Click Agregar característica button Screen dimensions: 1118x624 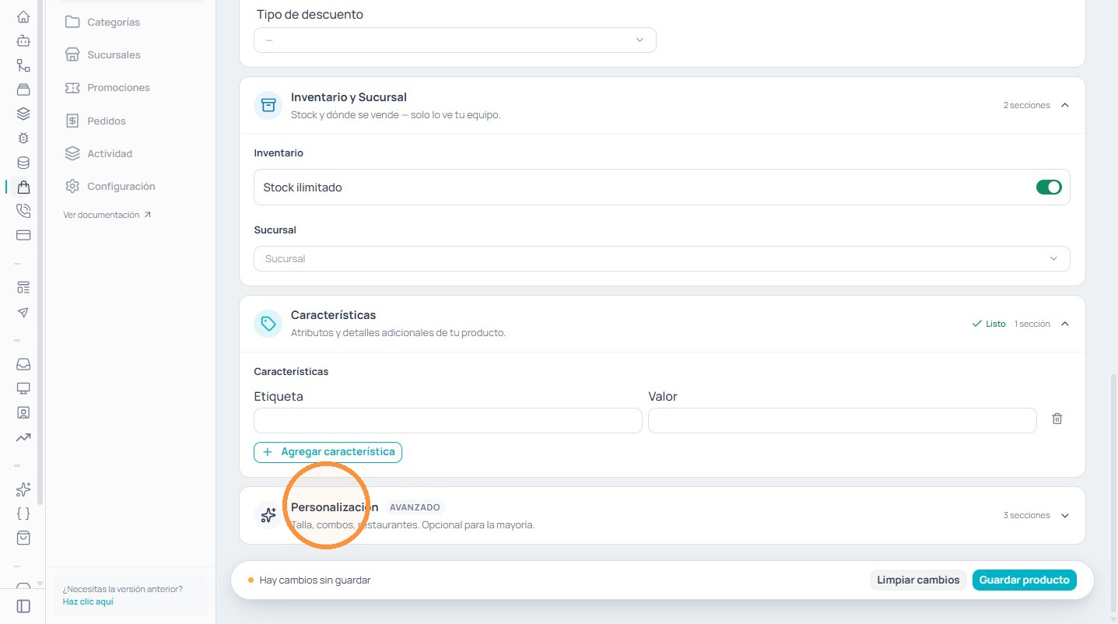(328, 452)
